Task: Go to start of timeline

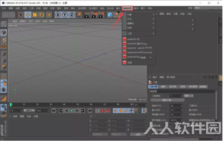Action: pos(54,111)
